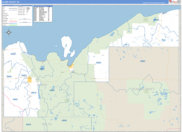Click ZIP code label 49883
182x132 pixels.
[x=143, y=61]
